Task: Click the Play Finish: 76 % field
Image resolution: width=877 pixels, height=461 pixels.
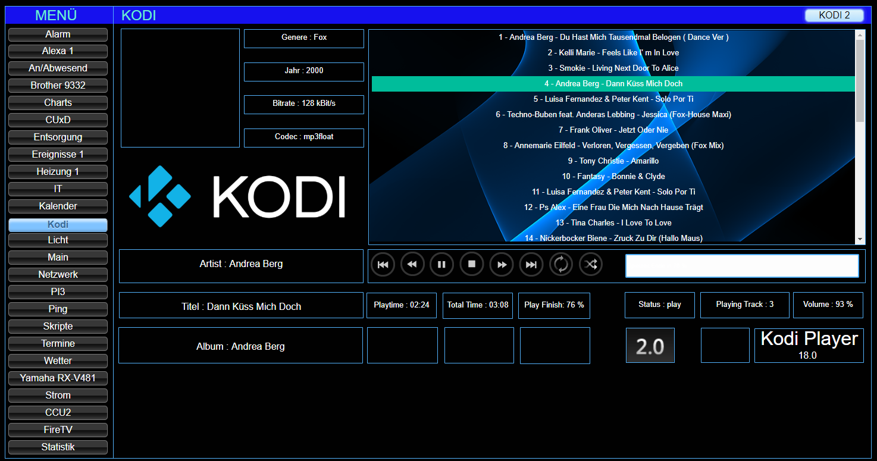Action: [554, 306]
